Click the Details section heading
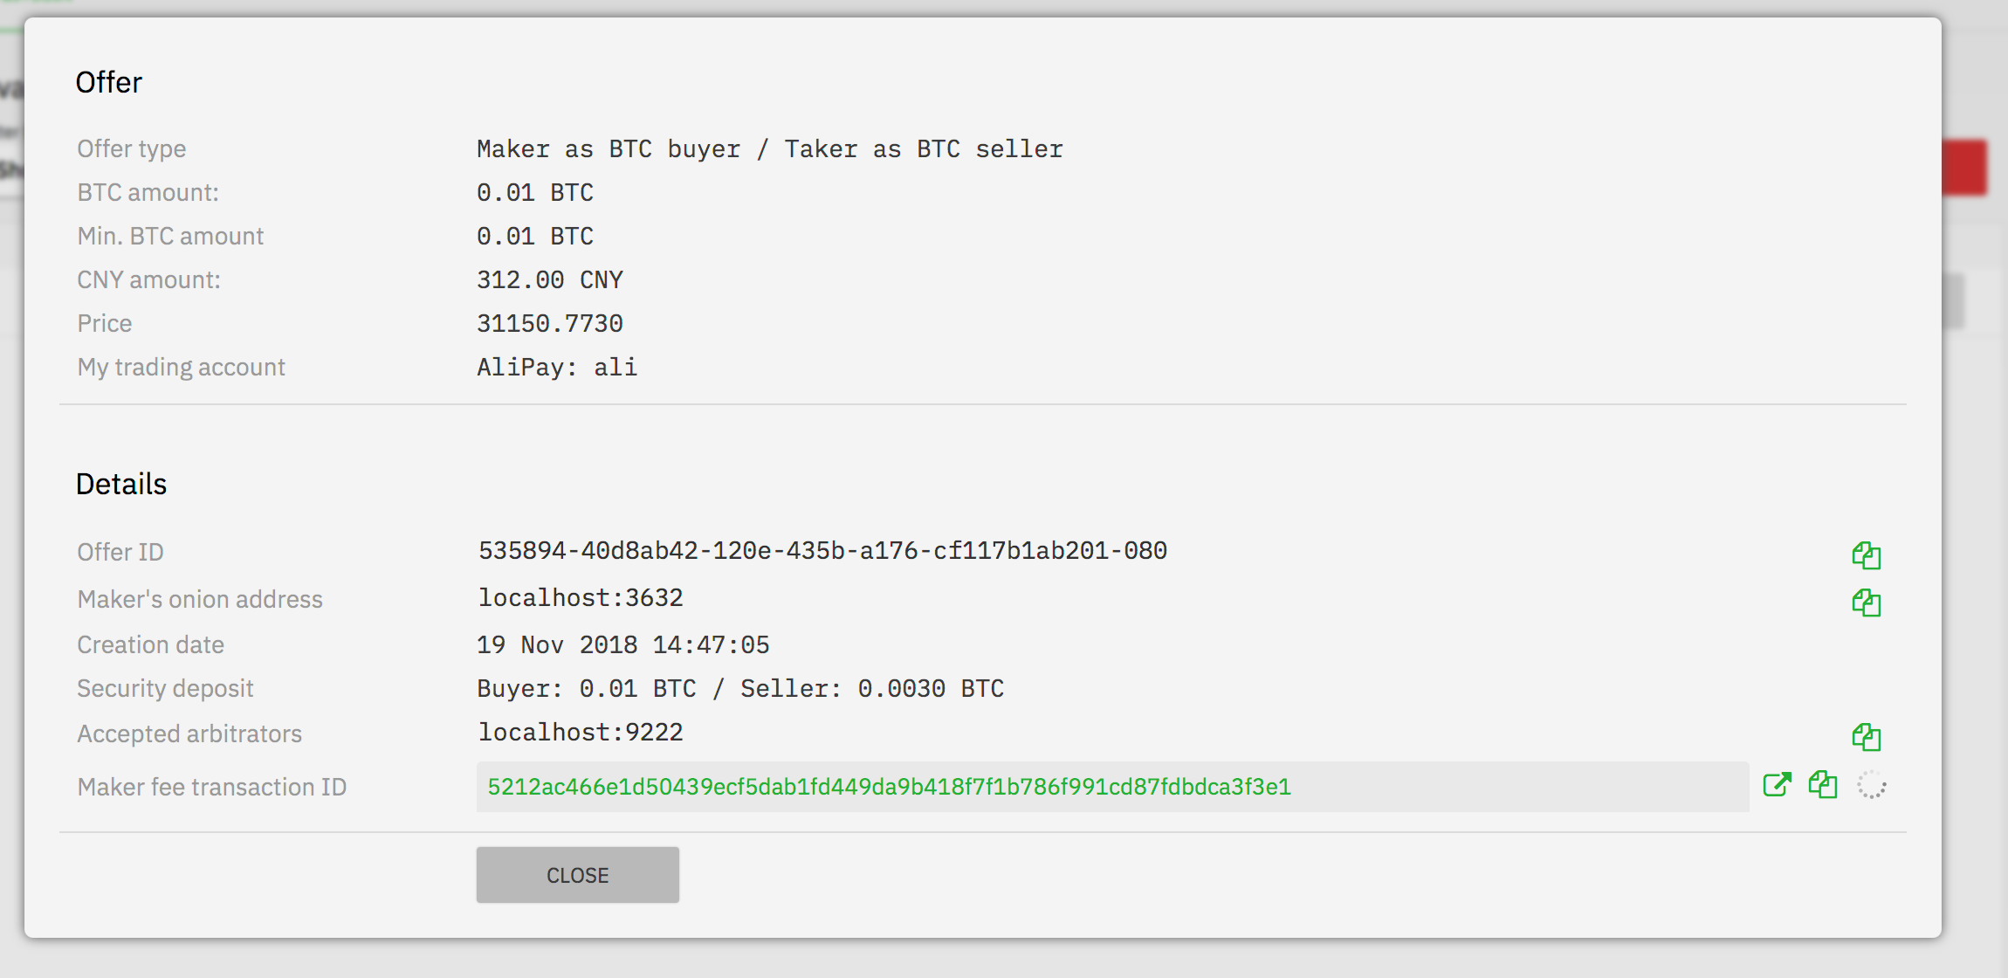This screenshot has width=2008, height=978. click(x=121, y=484)
